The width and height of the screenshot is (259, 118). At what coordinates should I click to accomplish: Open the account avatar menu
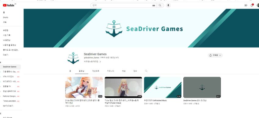pyautogui.click(x=258, y=5)
